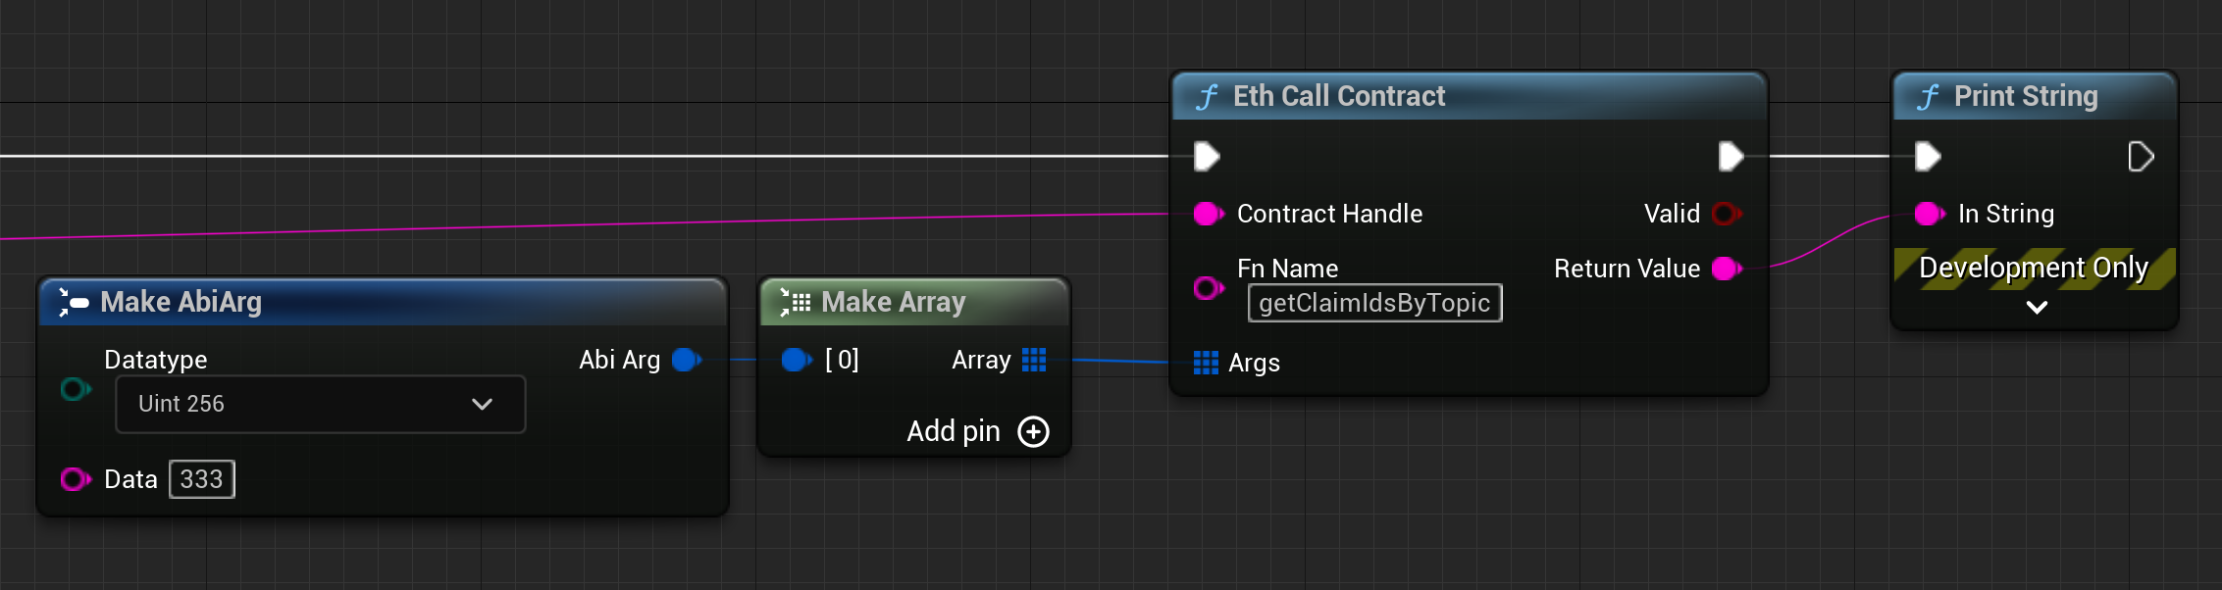Screen dimensions: 2222x590
Task: Click the Abi Arg label
Action: click(x=619, y=360)
